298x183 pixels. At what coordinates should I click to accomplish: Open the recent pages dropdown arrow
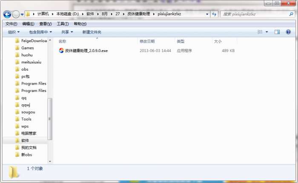(x=22, y=14)
